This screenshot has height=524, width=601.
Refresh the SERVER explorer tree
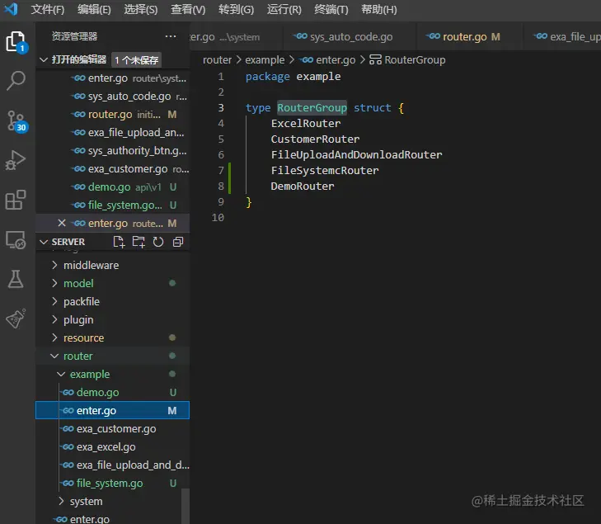(x=158, y=242)
